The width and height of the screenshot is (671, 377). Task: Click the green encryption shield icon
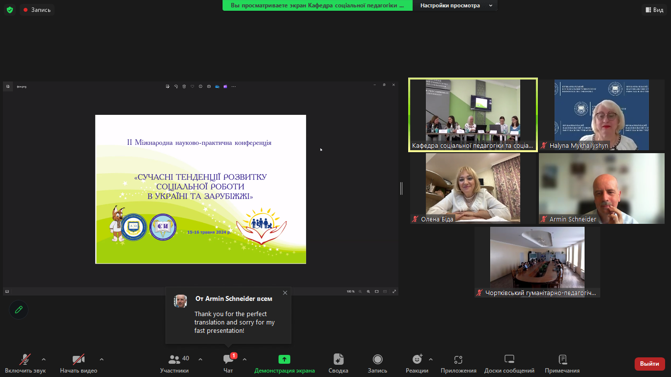tap(10, 10)
